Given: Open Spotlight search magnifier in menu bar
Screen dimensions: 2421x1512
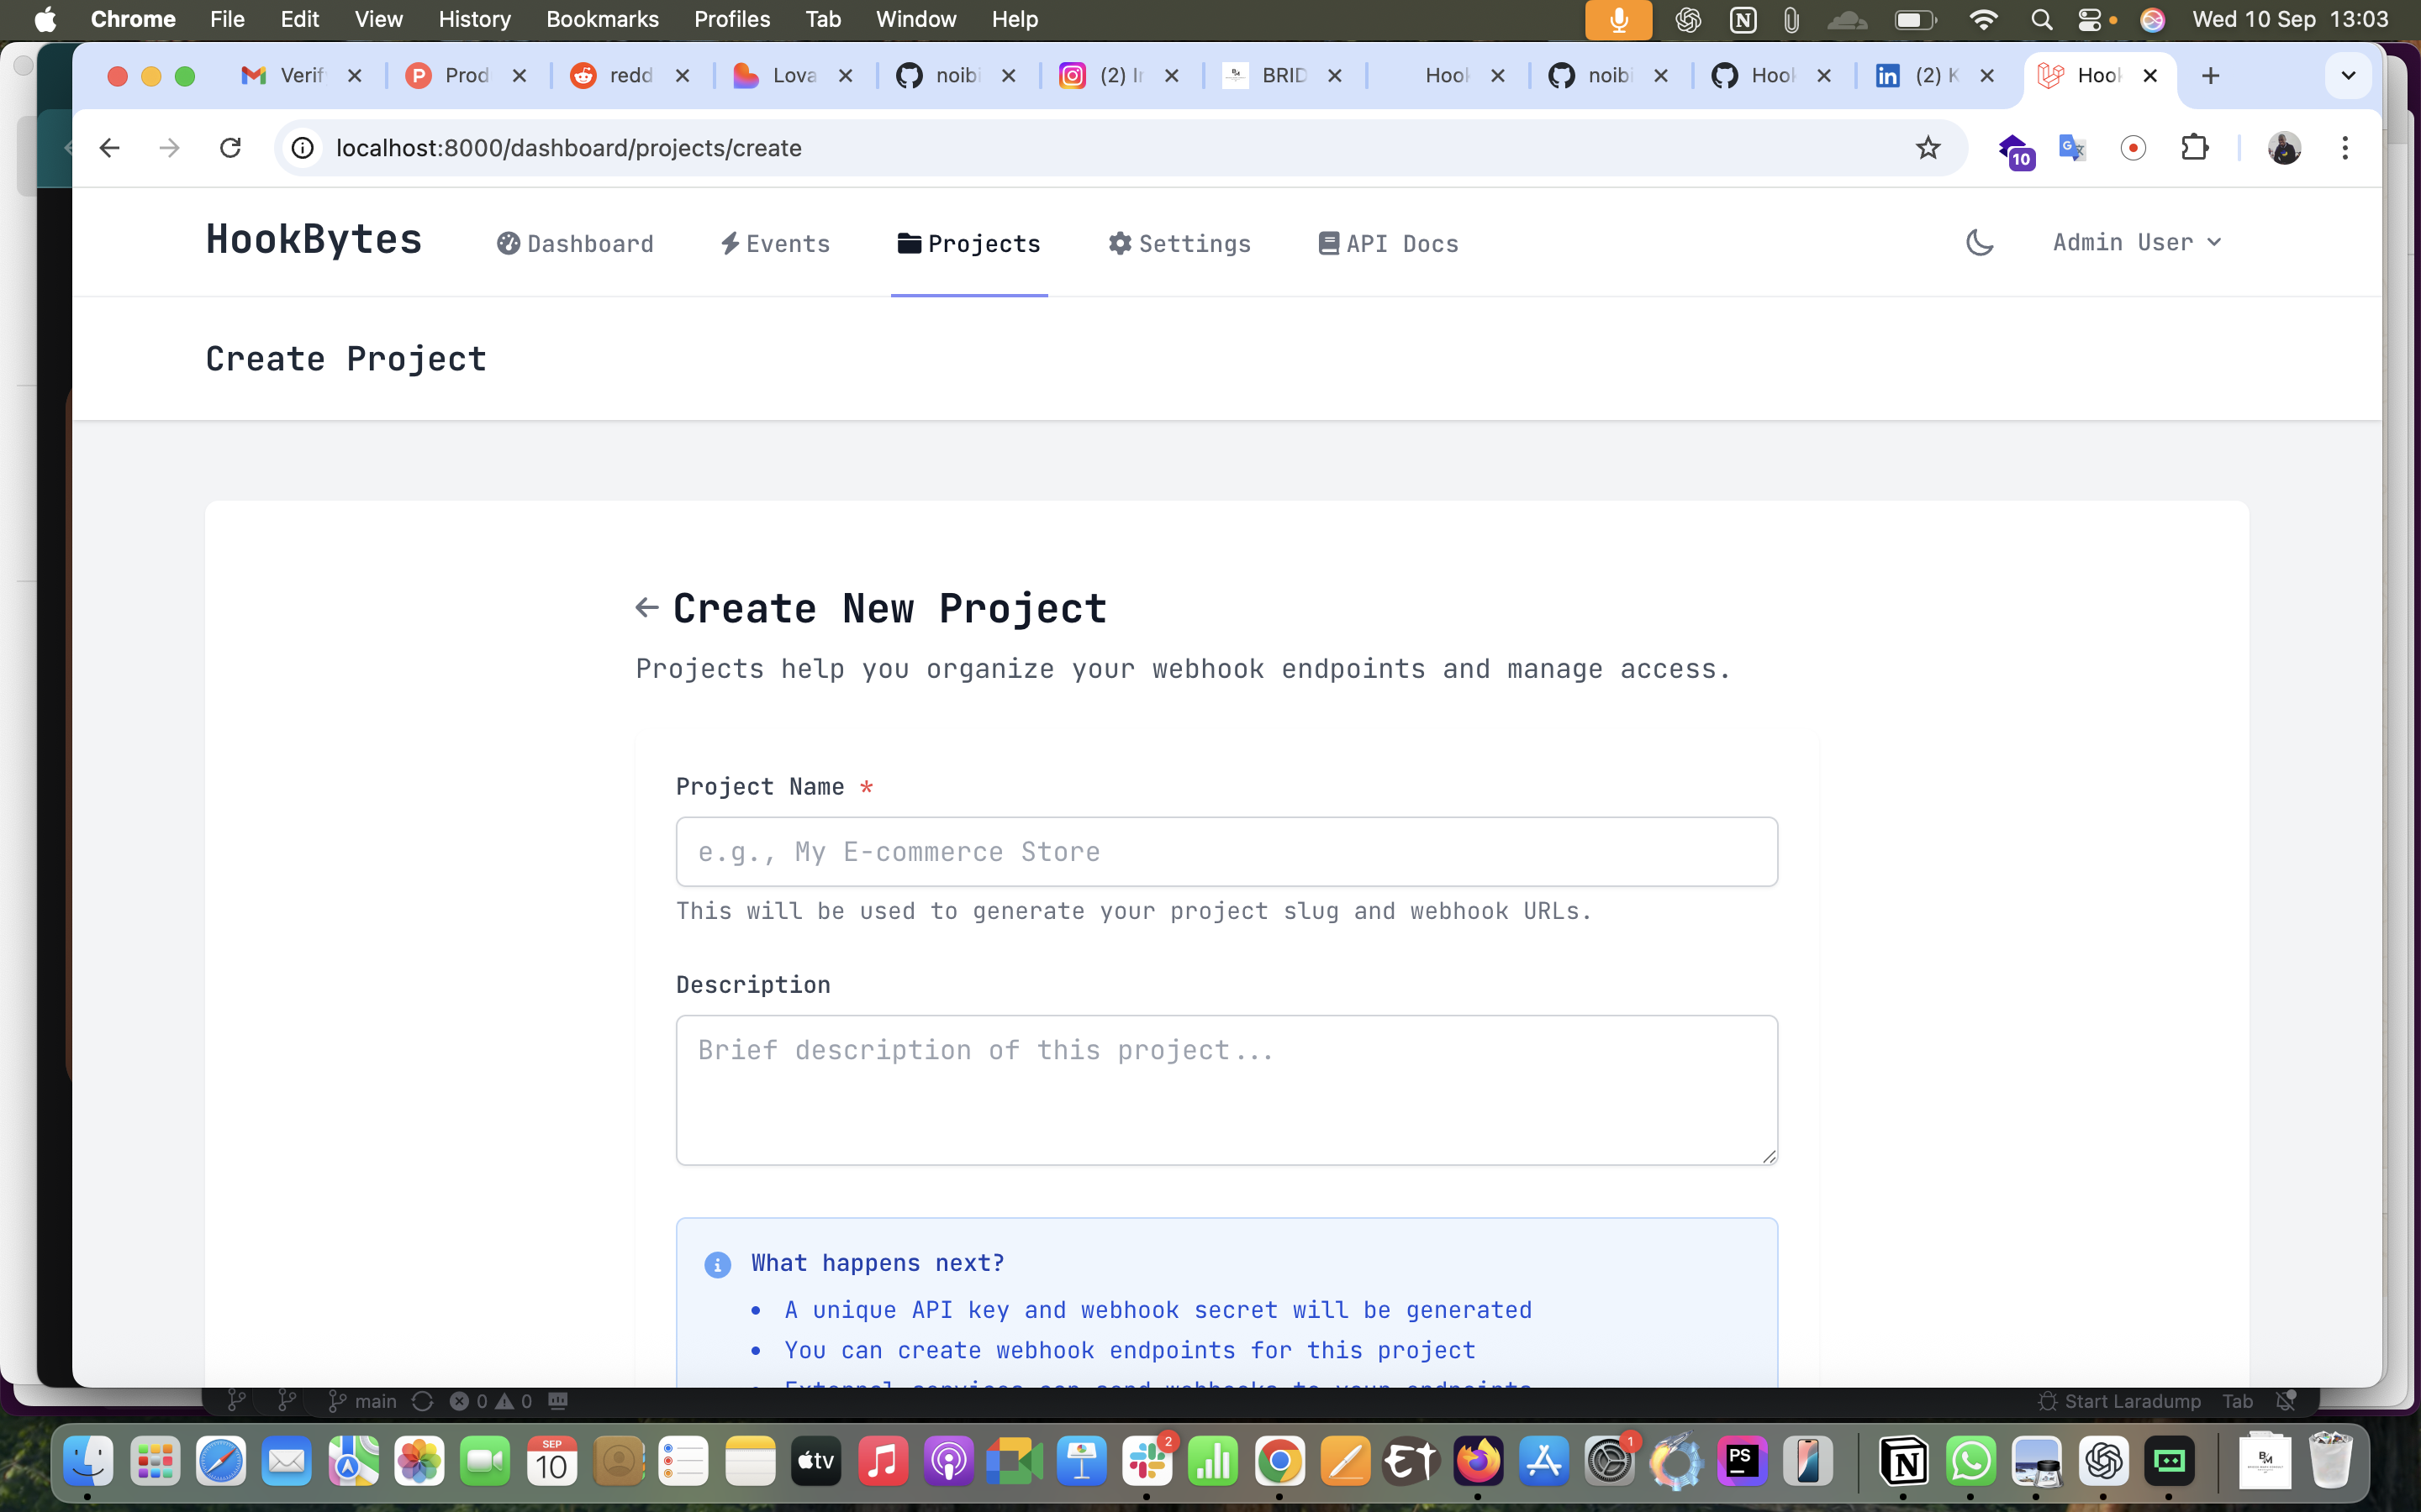Looking at the screenshot, I should tap(2041, 19).
